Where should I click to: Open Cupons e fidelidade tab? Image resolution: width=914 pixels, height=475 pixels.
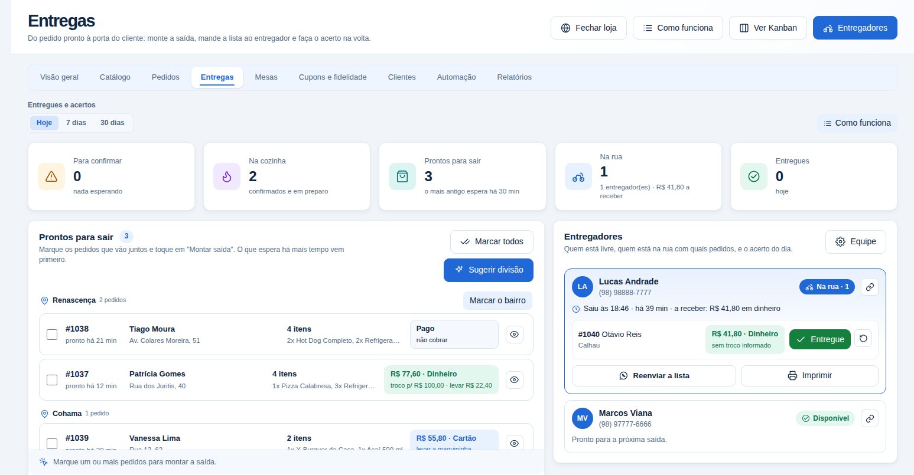click(x=333, y=77)
